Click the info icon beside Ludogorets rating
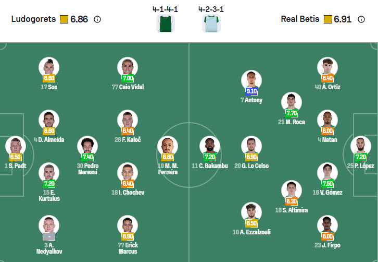378x262 pixels. 97,19
